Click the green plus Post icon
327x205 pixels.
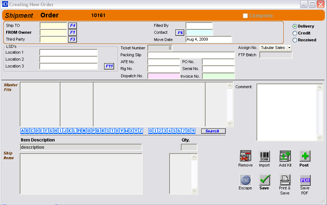click(x=305, y=156)
